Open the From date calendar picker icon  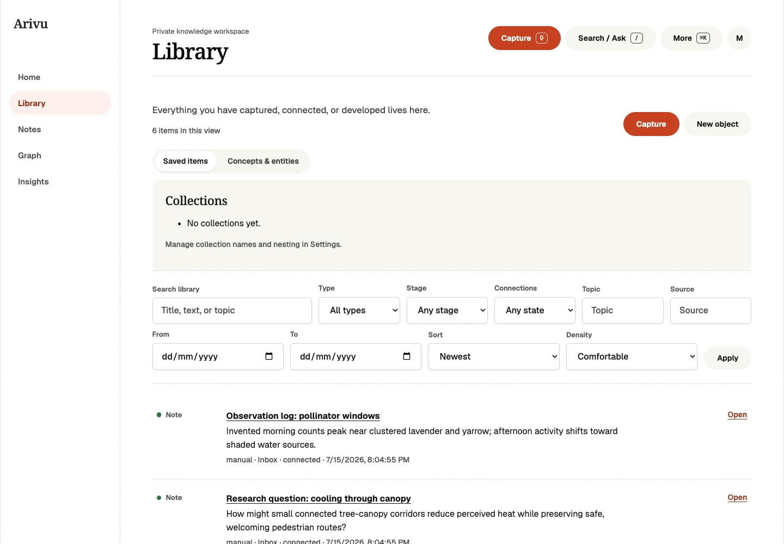tap(269, 356)
